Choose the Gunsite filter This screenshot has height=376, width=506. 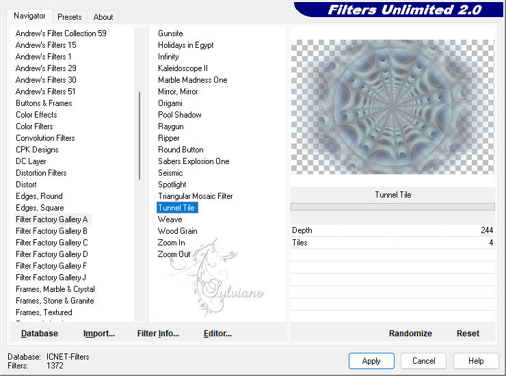point(170,33)
